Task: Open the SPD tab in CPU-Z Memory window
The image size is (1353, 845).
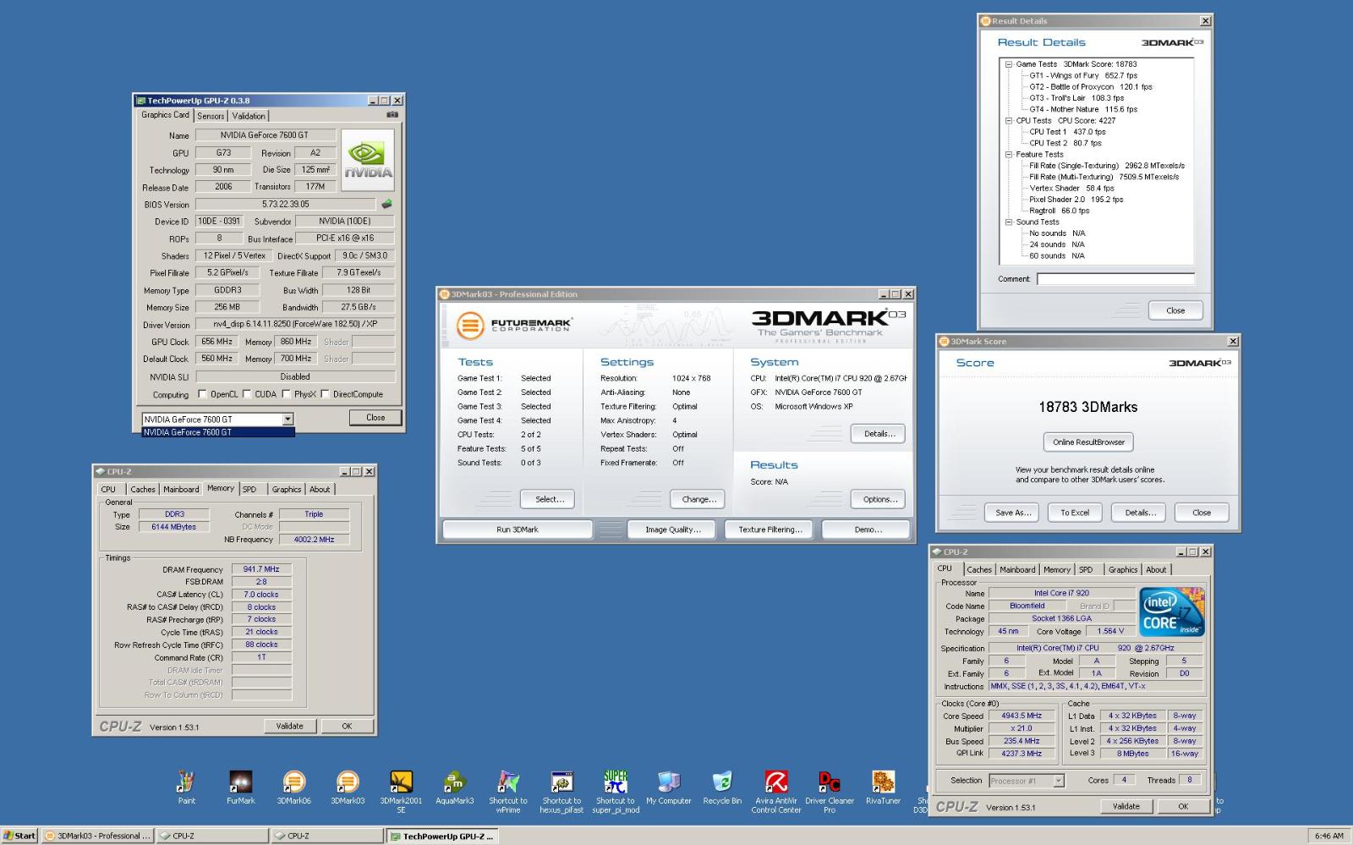Action: [x=249, y=489]
